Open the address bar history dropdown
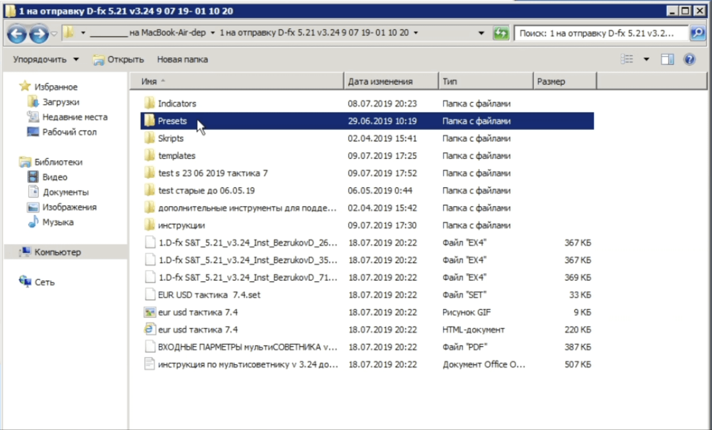Screen dimensions: 712x430 click(481, 33)
